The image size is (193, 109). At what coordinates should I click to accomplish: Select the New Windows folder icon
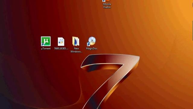click(76, 41)
